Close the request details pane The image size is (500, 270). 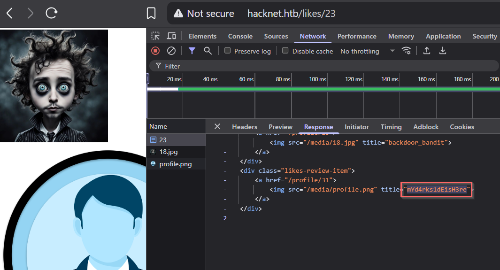pos(217,126)
